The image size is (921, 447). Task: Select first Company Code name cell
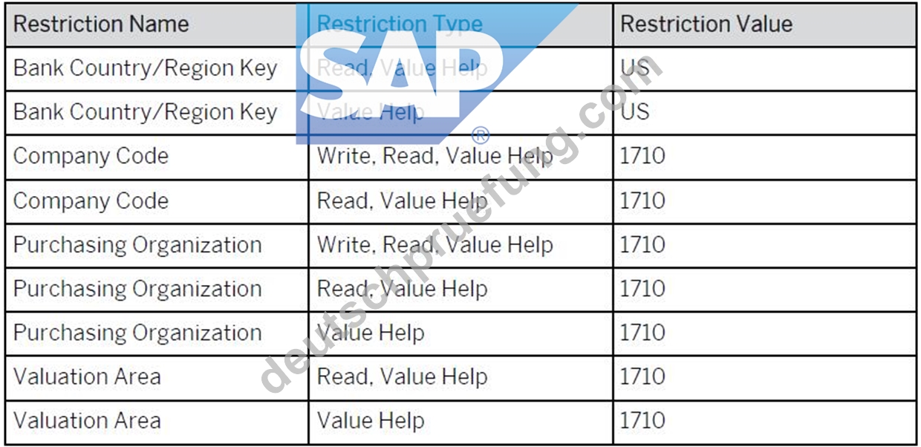click(x=157, y=157)
